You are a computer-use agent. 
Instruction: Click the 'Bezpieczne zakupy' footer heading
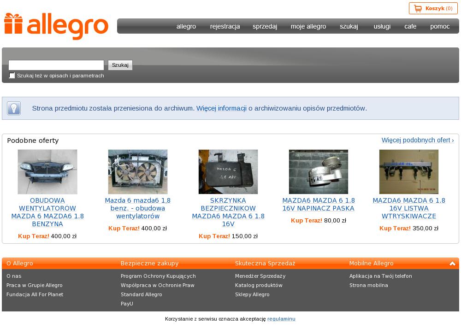pyautogui.click(x=149, y=264)
